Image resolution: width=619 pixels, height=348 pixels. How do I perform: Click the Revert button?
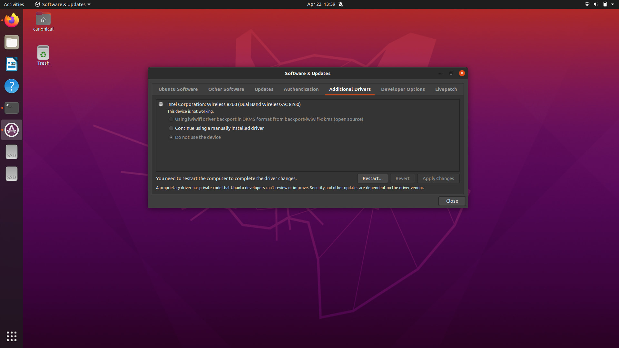click(402, 179)
